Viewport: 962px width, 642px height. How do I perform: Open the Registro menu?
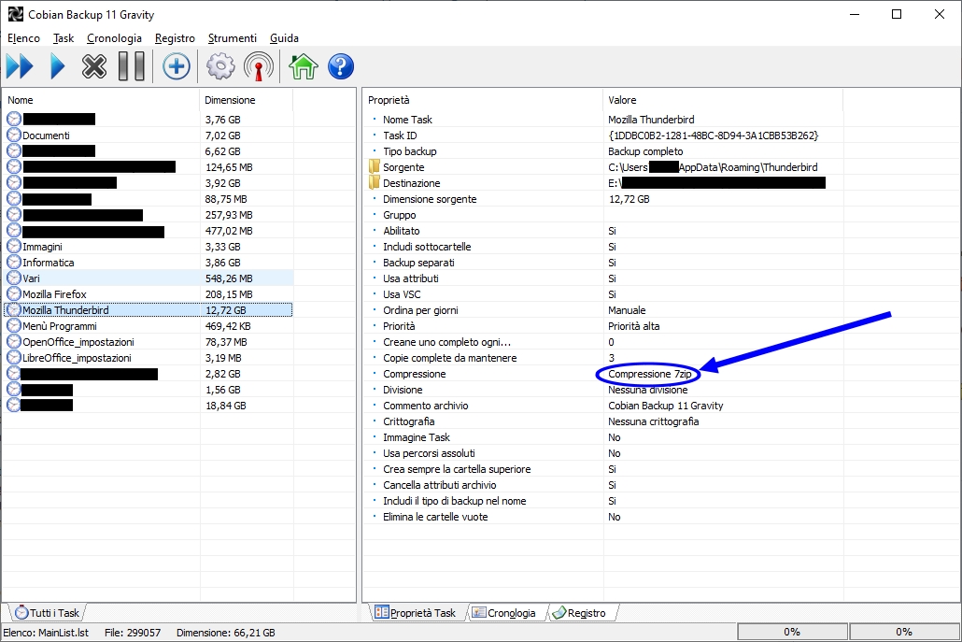click(175, 38)
